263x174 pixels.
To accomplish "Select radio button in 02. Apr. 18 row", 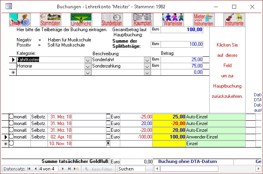I will point(11,137).
